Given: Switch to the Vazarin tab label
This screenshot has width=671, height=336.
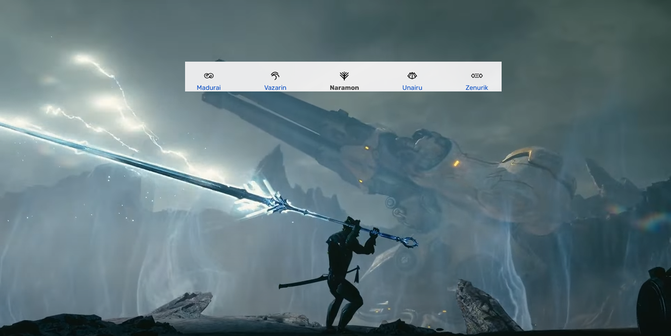Looking at the screenshot, I should 275,87.
